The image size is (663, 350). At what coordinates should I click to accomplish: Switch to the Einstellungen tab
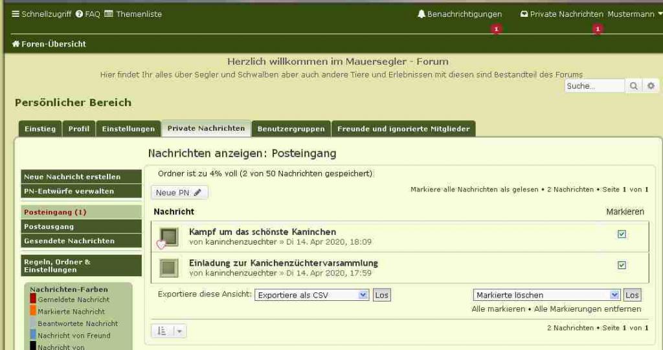pyautogui.click(x=128, y=129)
